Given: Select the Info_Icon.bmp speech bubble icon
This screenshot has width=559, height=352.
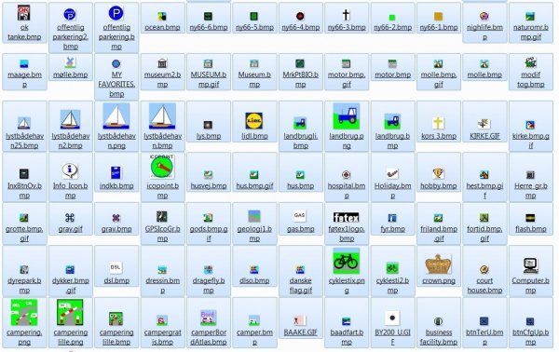Looking at the screenshot, I should (70, 170).
